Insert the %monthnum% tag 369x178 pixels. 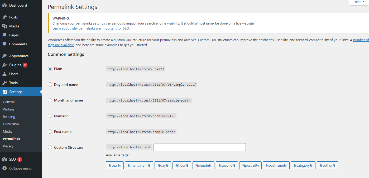139,165
